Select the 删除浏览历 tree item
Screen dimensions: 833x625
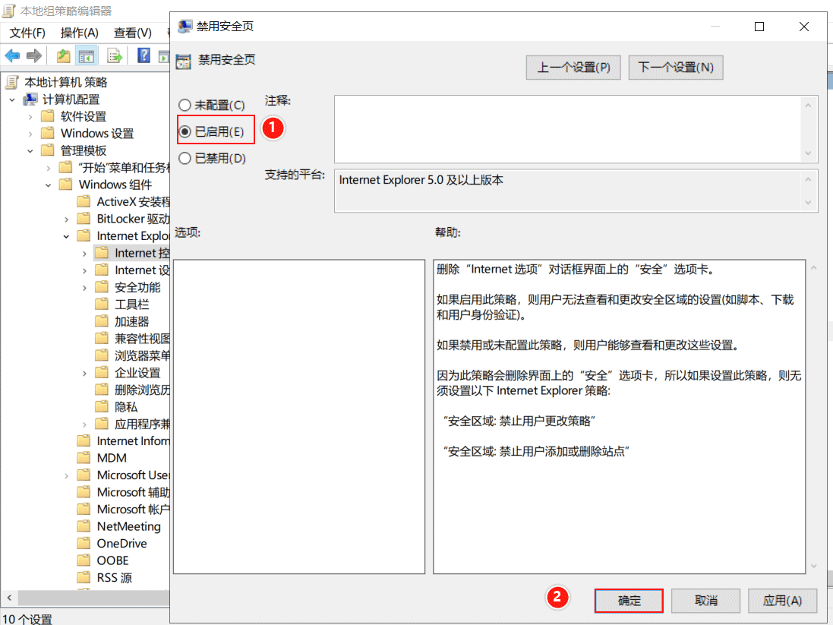click(x=142, y=390)
